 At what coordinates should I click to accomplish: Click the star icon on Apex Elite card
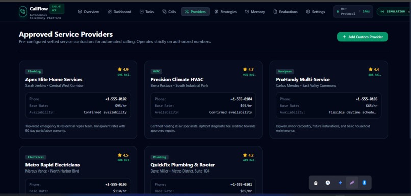pyautogui.click(x=120, y=69)
